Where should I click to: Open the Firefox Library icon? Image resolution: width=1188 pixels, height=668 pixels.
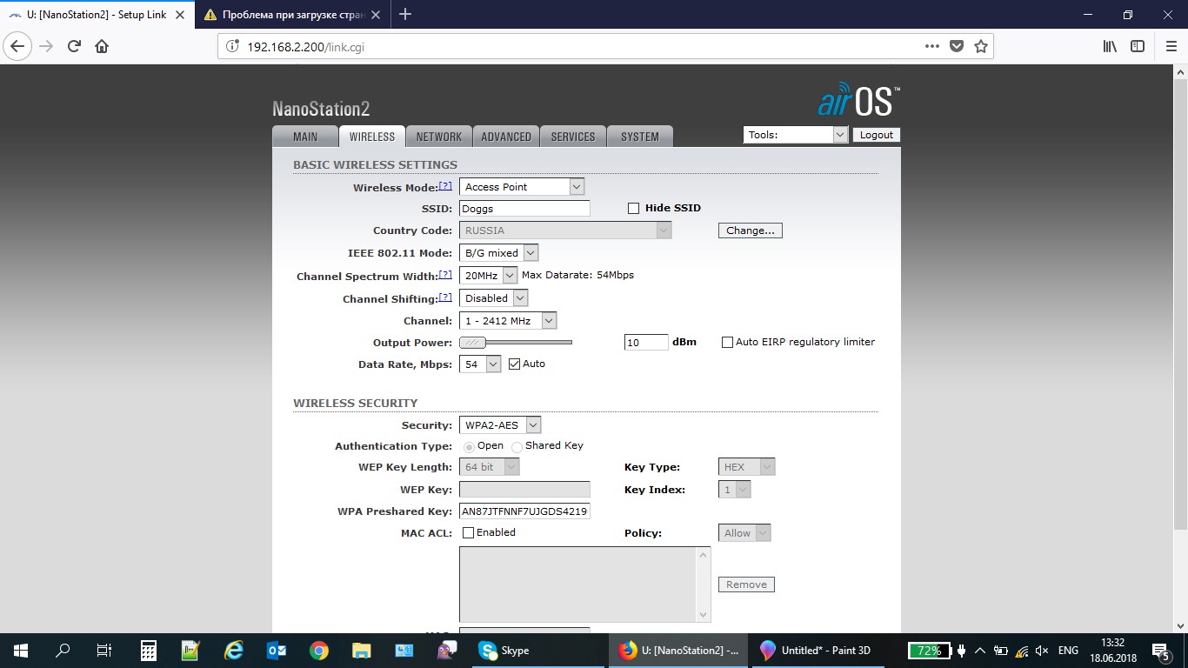(1110, 46)
